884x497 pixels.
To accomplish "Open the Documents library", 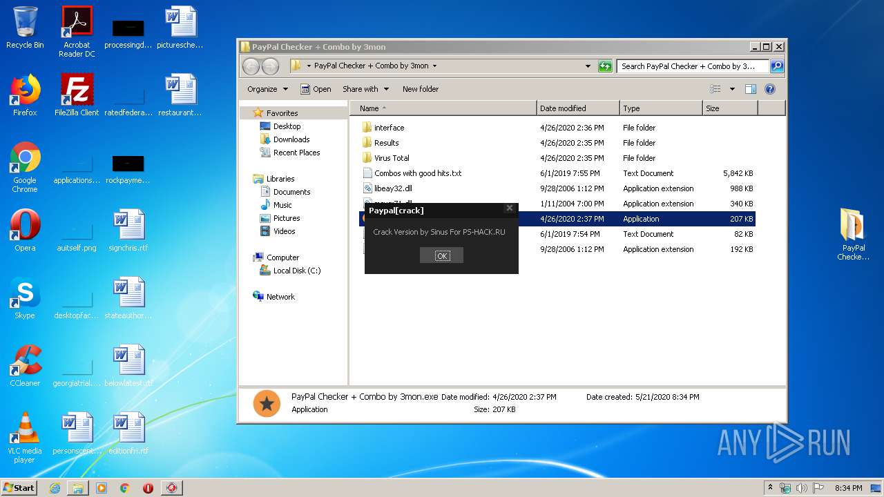I will click(291, 192).
